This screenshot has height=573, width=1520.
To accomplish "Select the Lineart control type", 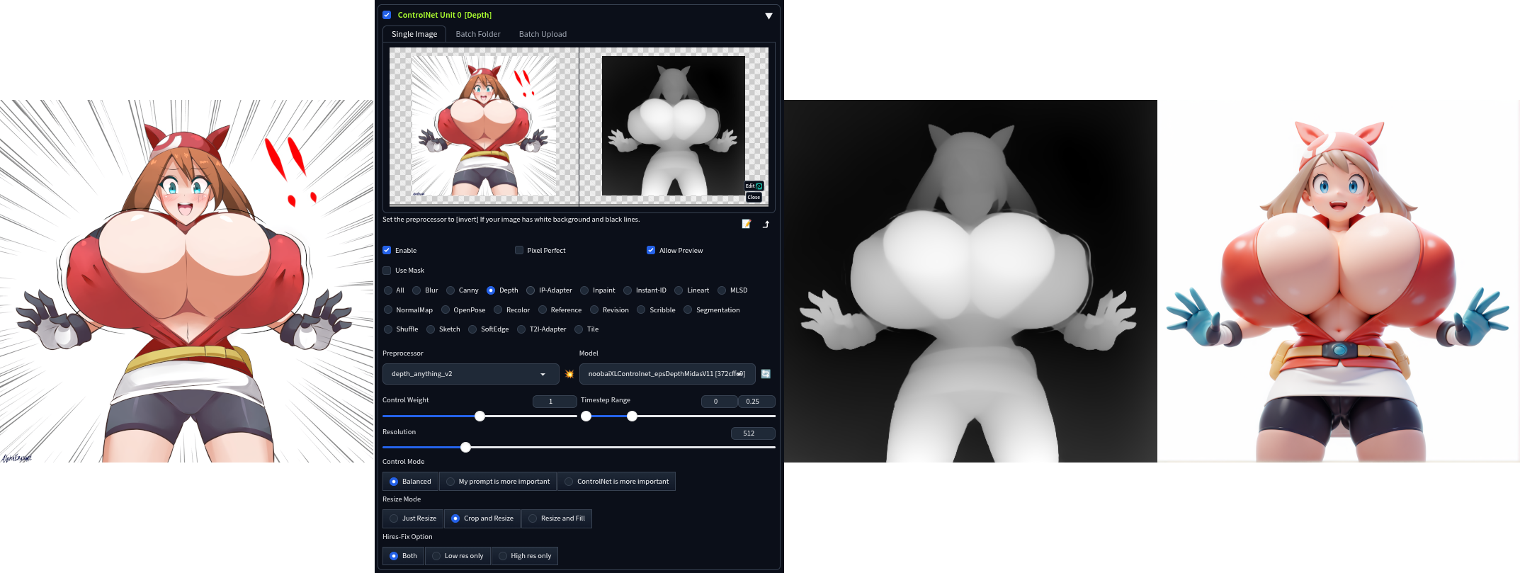I will tap(679, 290).
